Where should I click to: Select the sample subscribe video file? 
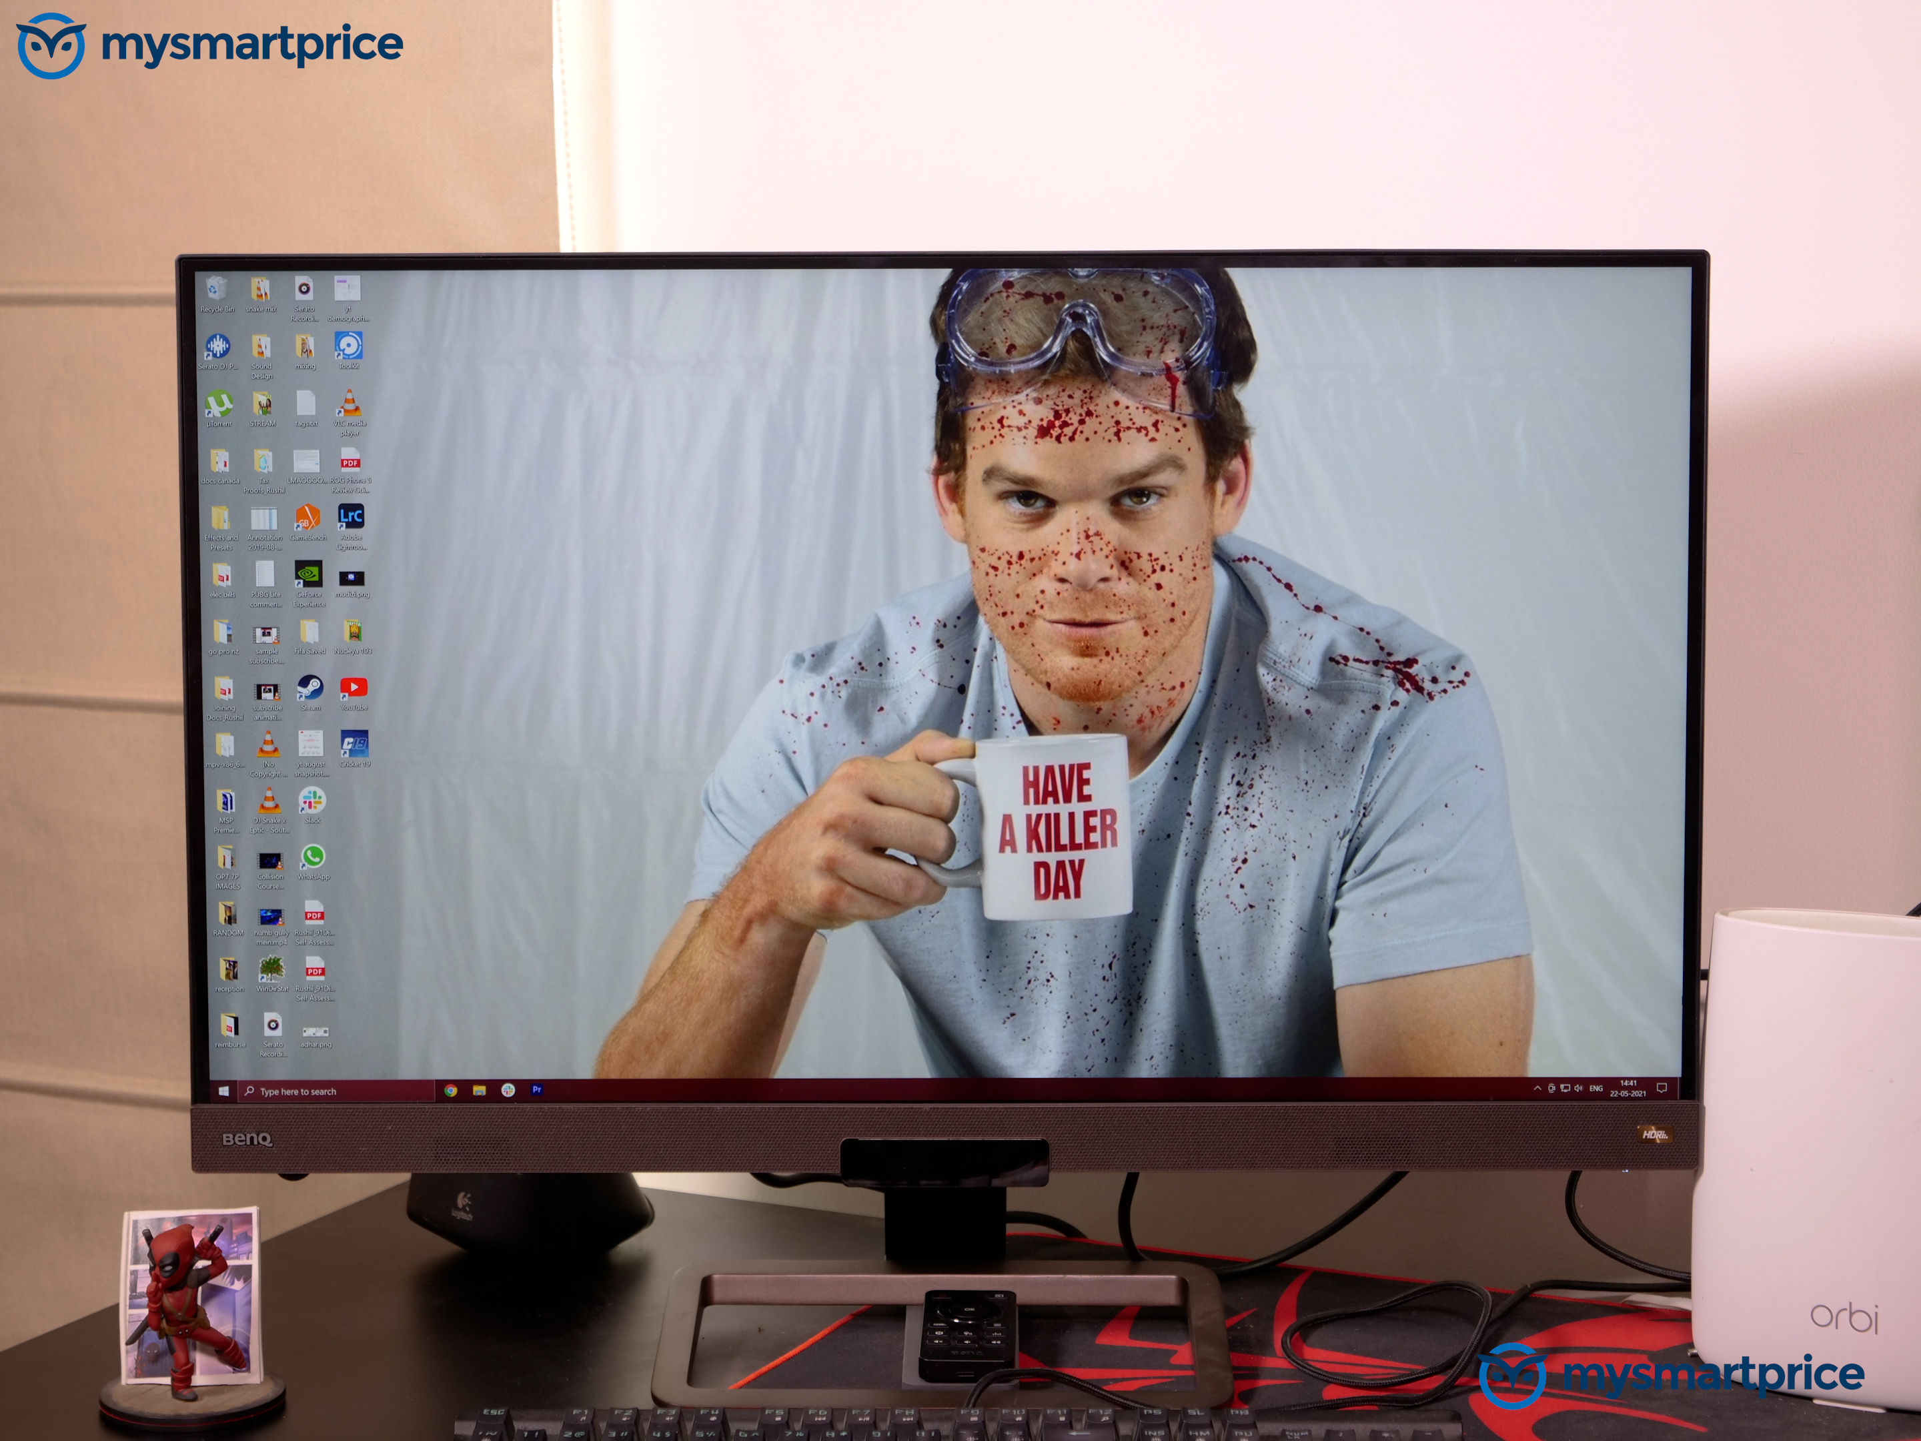[267, 645]
